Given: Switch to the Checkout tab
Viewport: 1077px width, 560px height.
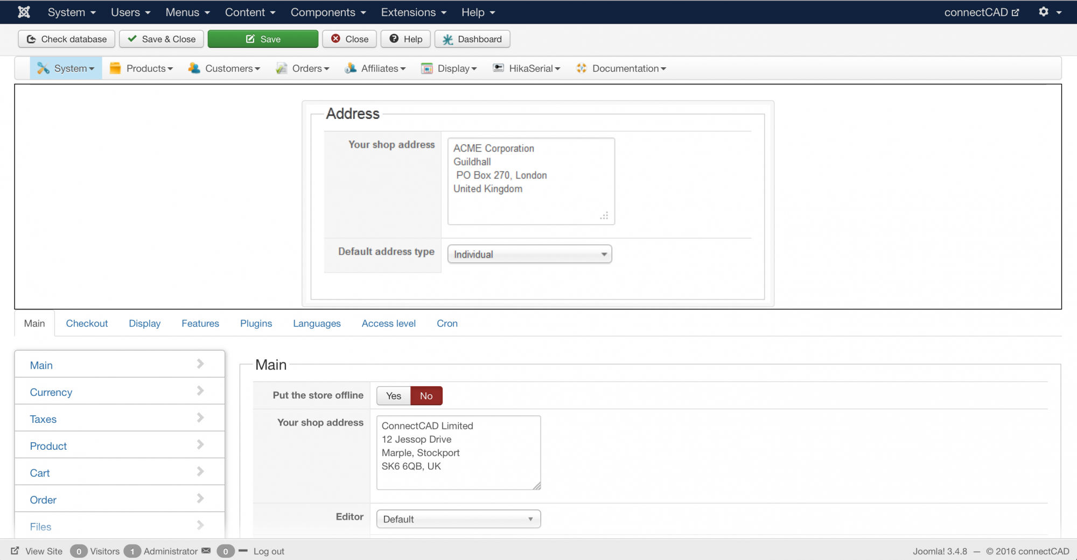Looking at the screenshot, I should tap(87, 323).
